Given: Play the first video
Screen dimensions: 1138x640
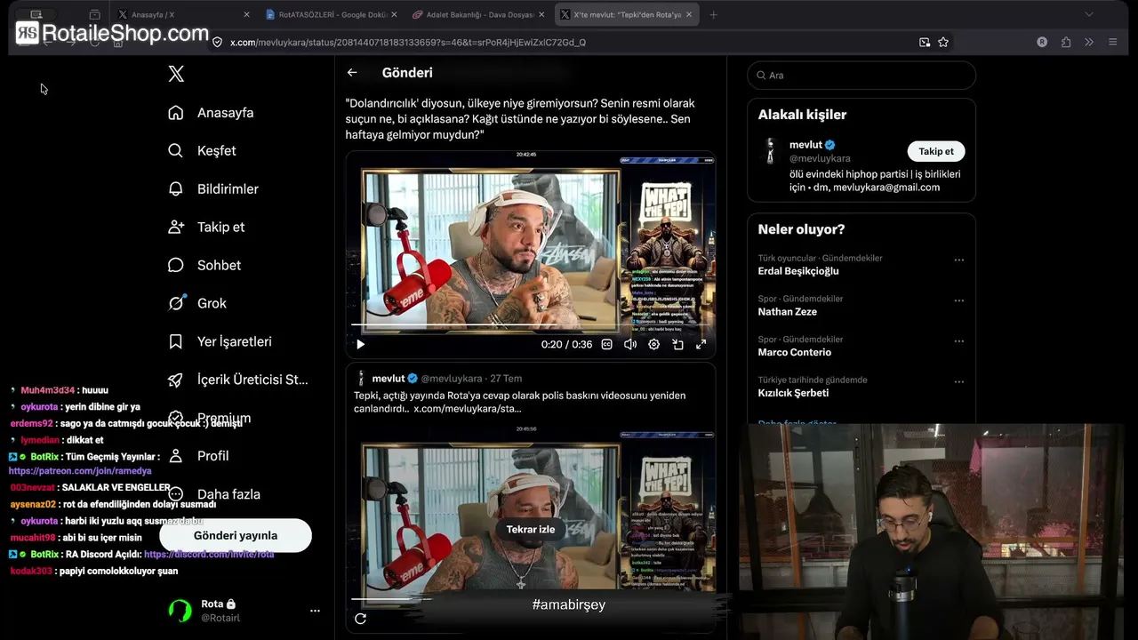Looking at the screenshot, I should click(x=360, y=344).
